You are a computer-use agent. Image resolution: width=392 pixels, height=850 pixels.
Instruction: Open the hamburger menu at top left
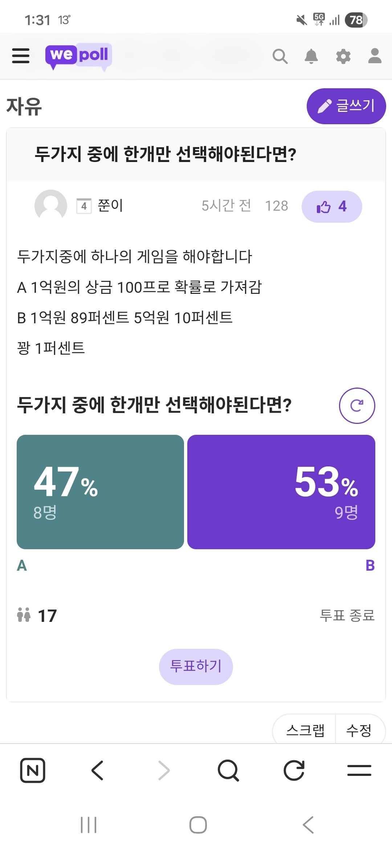click(x=21, y=56)
